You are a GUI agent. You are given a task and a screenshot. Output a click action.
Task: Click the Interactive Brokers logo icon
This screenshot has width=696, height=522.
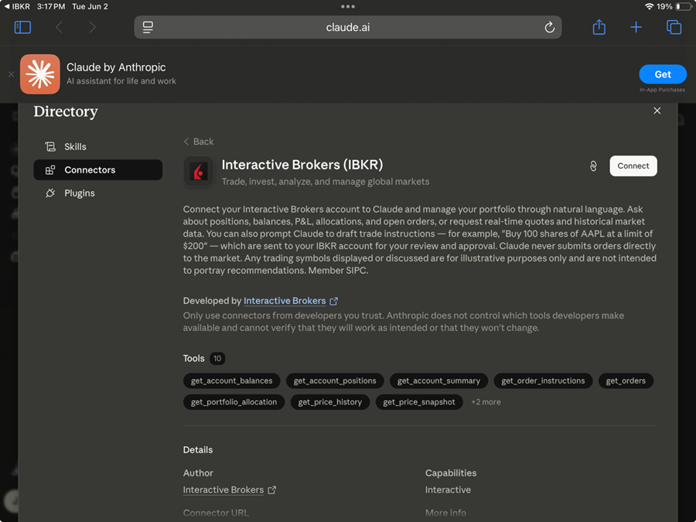[x=199, y=172]
